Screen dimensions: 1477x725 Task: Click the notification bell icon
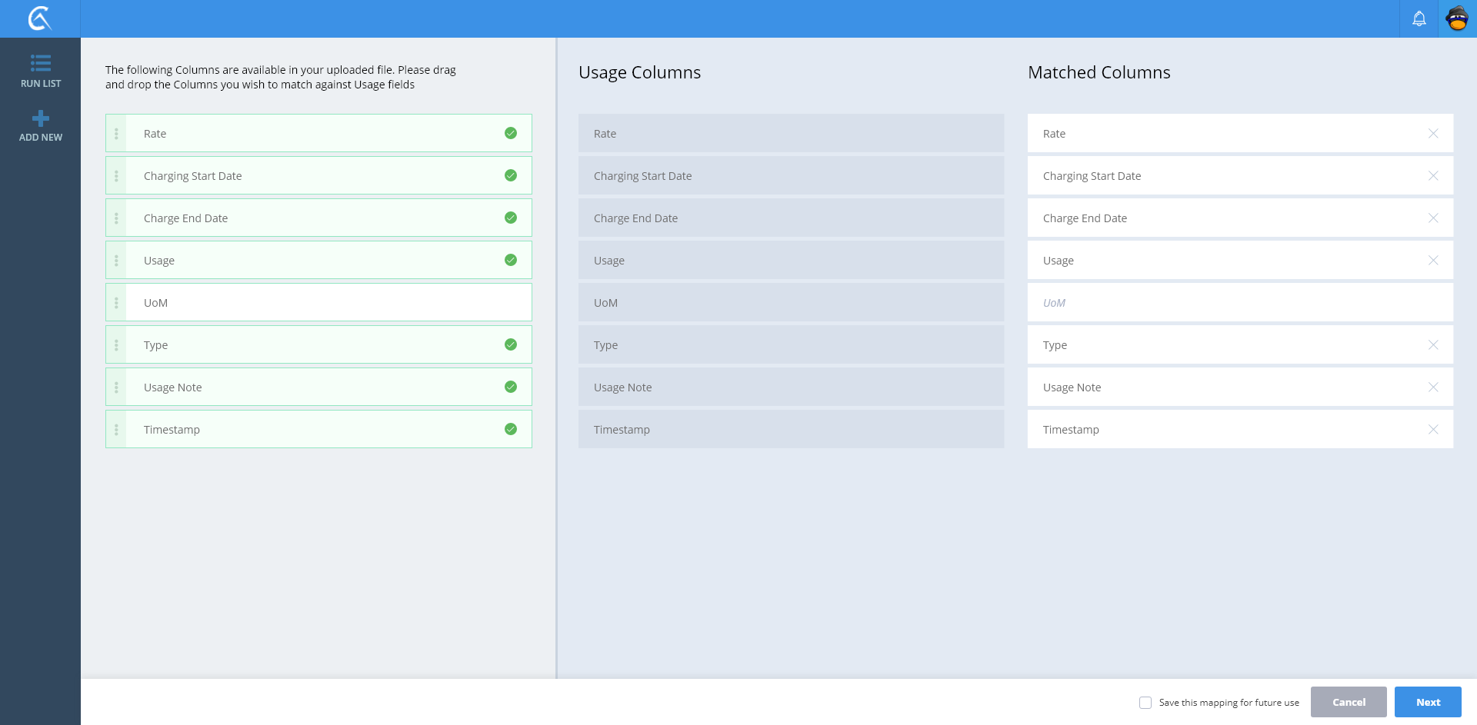[1419, 18]
